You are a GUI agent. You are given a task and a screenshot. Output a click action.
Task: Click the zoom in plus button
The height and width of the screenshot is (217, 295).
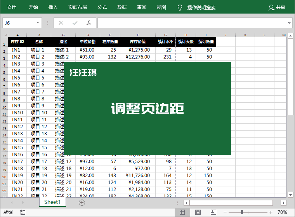pyautogui.click(x=271, y=212)
